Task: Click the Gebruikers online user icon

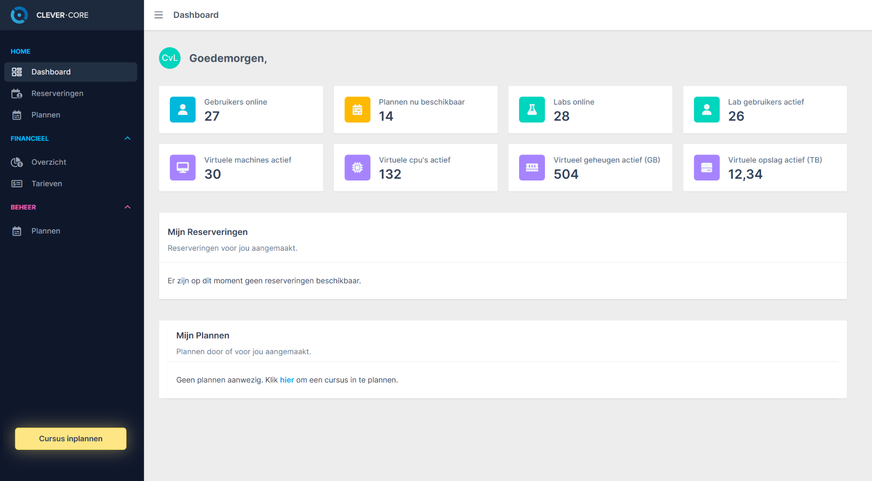Action: point(183,109)
